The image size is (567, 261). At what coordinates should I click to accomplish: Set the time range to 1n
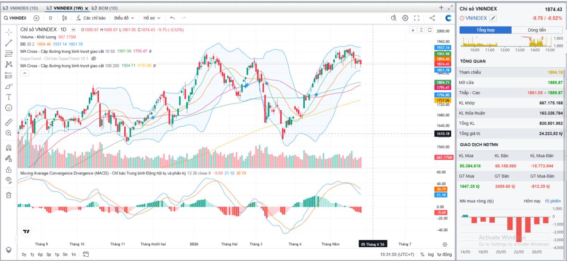click(73, 254)
